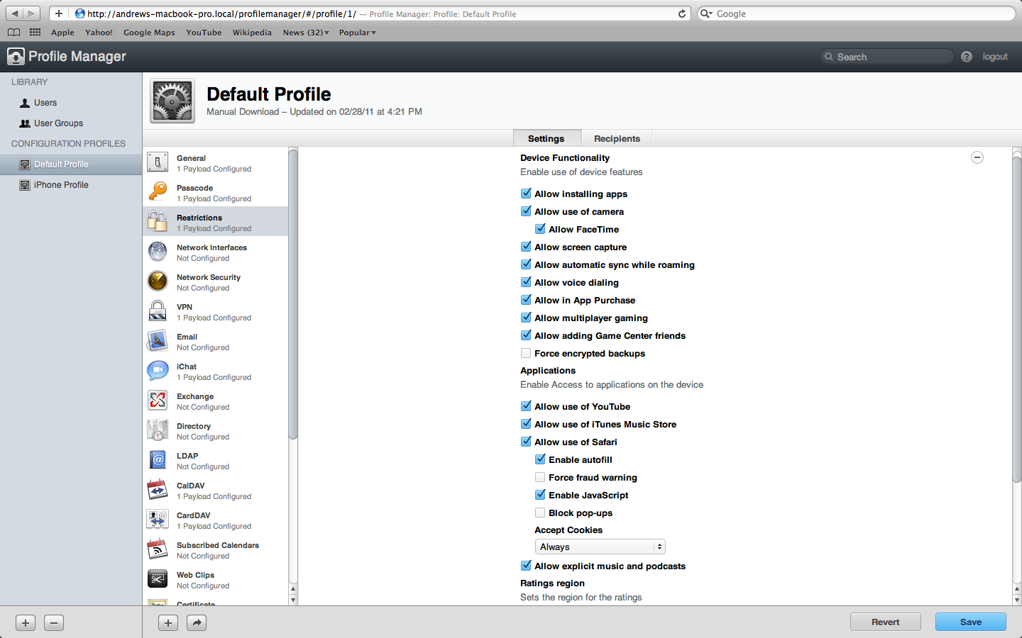Open the LDAP address book icon

(x=158, y=460)
